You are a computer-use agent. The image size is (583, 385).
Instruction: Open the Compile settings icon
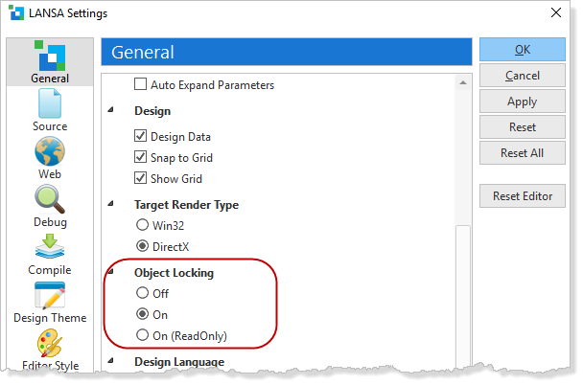point(50,246)
